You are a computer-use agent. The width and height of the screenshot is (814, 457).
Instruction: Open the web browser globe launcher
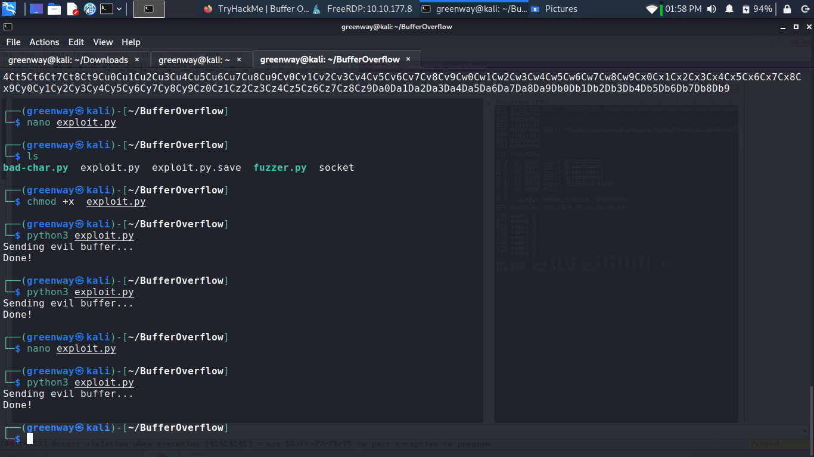[90, 9]
